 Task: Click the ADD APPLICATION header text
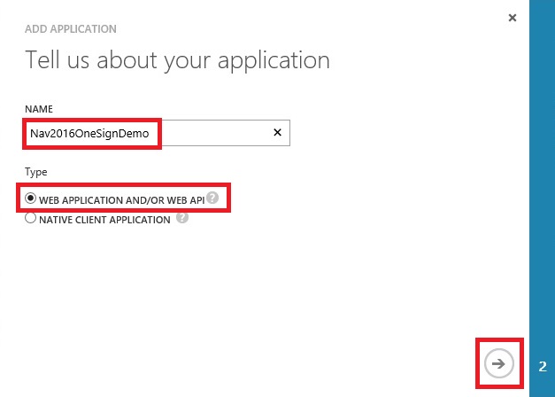pos(71,29)
